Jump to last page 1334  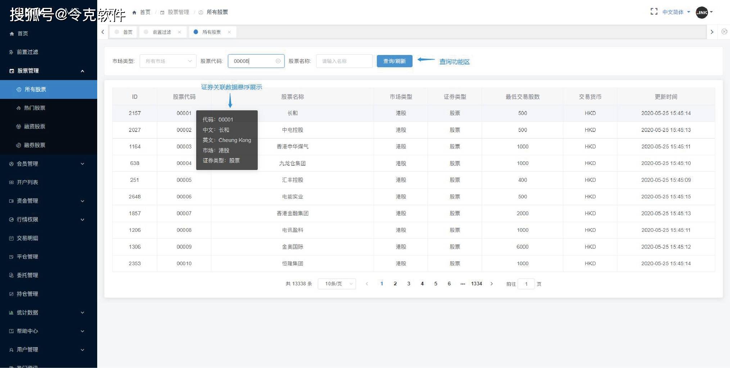pyautogui.click(x=477, y=284)
